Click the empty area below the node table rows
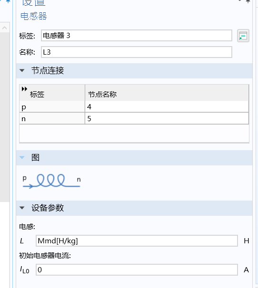Screen dimensions: 258x288 click(x=134, y=134)
